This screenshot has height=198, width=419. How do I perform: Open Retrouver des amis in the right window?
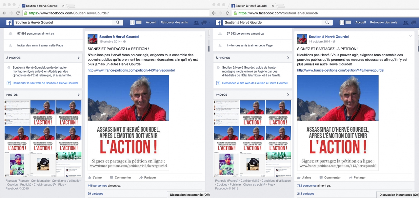[384, 23]
